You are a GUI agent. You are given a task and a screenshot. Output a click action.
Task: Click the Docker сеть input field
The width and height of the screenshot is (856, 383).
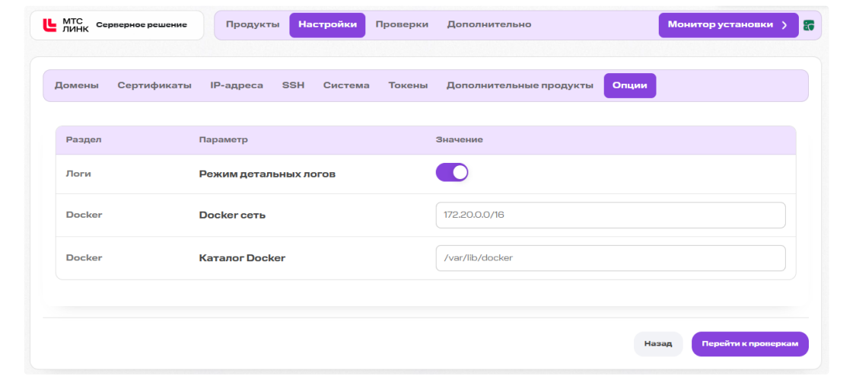610,215
